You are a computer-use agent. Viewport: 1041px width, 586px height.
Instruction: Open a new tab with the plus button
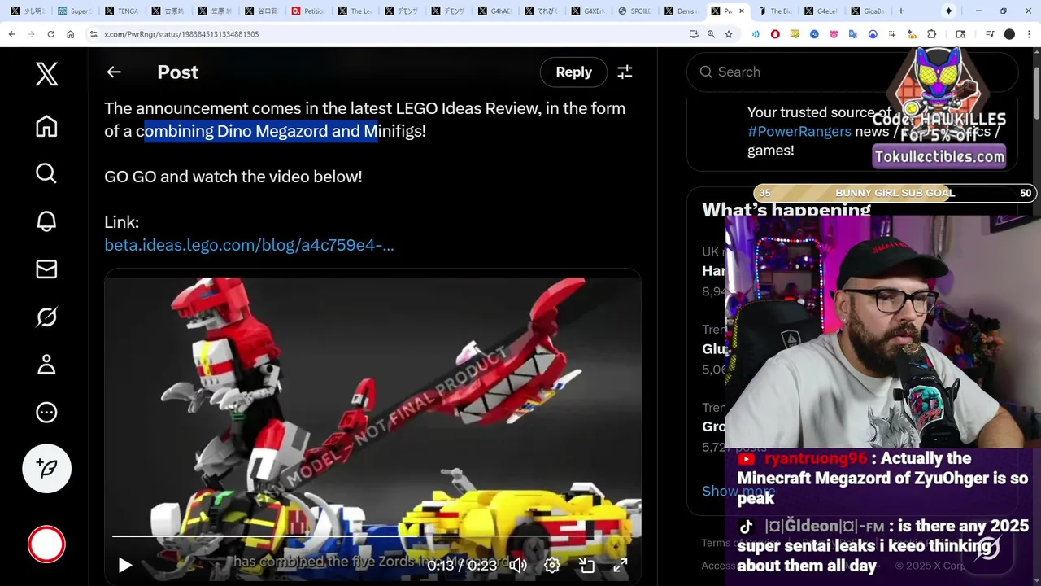[x=901, y=11]
